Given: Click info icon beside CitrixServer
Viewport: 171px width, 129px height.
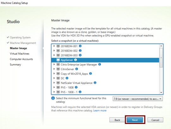Looking at the screenshot, I should pyautogui.click(x=77, y=69).
